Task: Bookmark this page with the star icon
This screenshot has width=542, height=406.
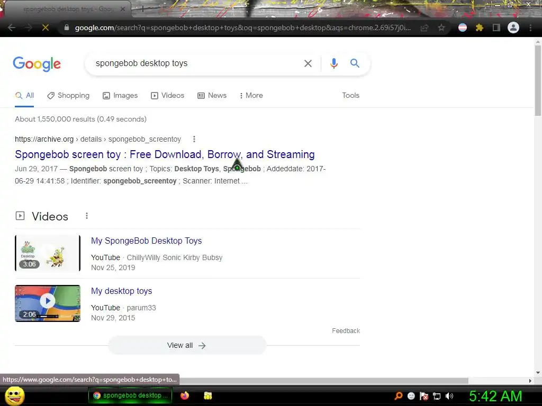Action: tap(441, 27)
